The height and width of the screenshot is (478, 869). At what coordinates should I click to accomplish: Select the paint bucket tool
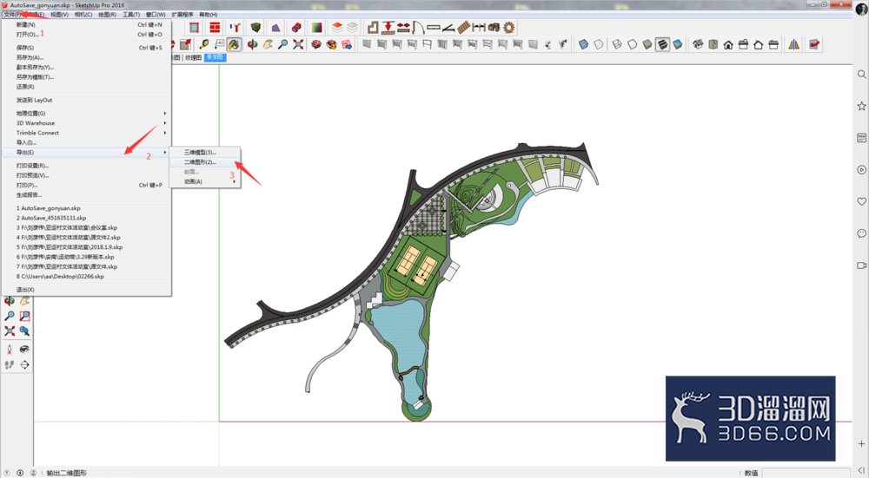(234, 44)
